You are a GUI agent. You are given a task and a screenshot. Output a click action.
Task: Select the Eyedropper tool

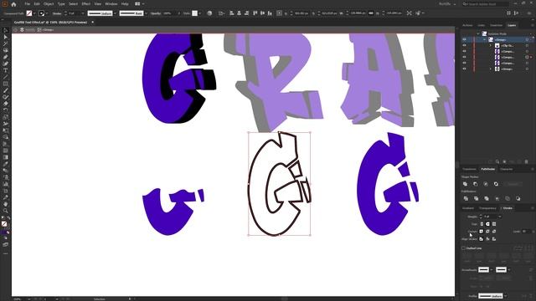[6, 164]
